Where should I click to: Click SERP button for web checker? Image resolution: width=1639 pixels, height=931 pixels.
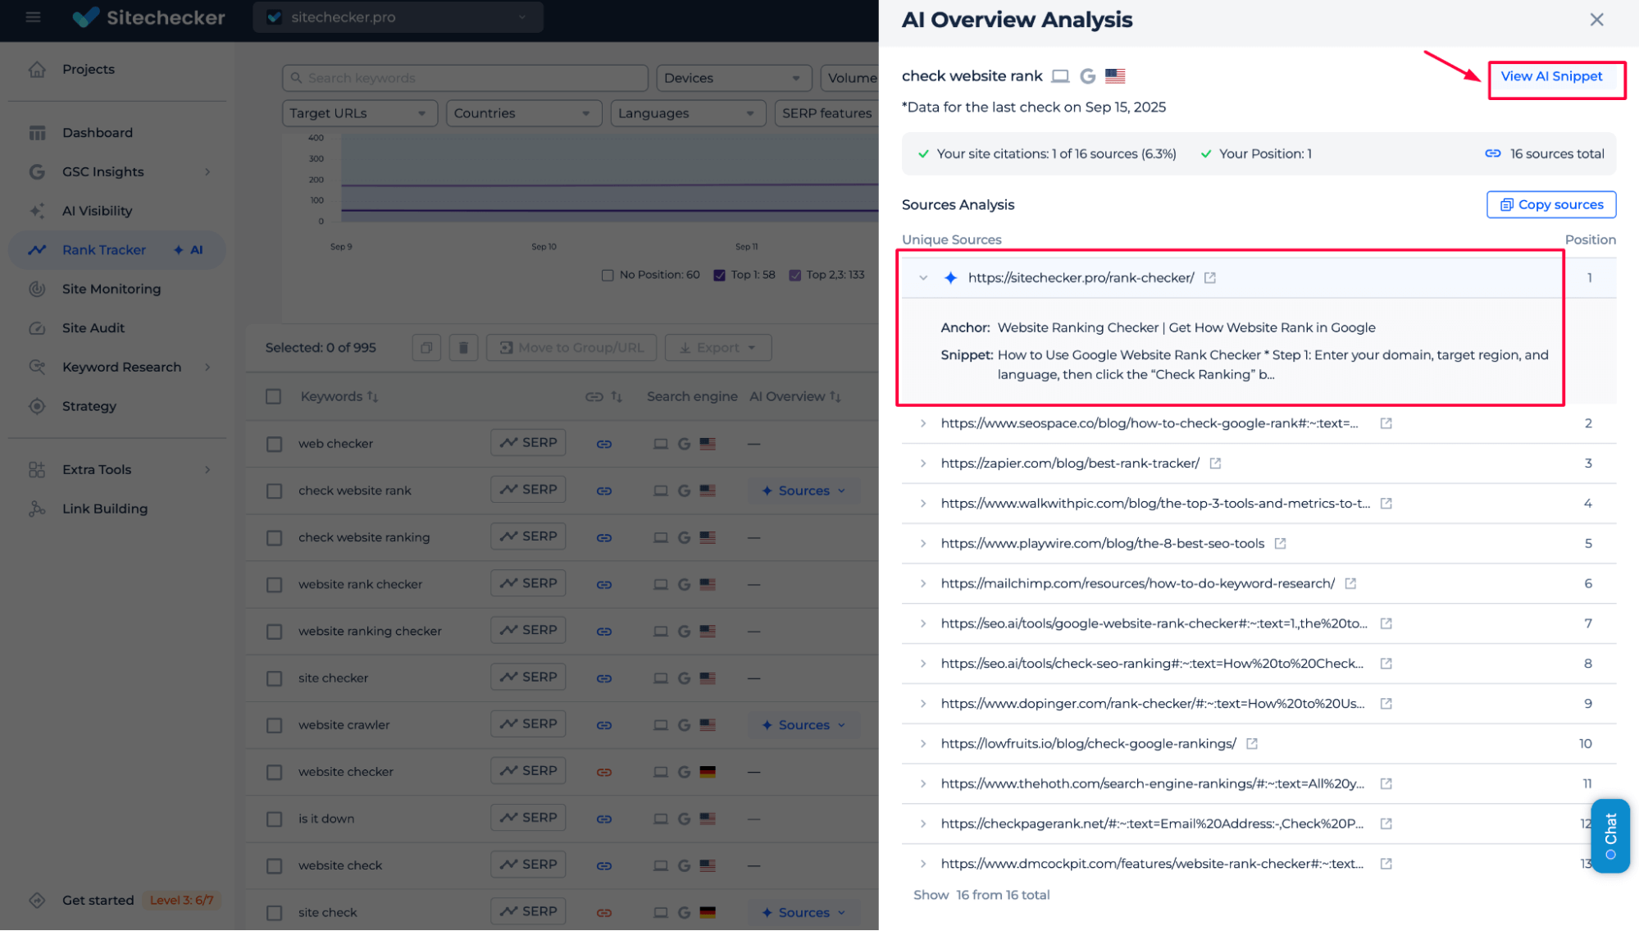pyautogui.click(x=528, y=443)
